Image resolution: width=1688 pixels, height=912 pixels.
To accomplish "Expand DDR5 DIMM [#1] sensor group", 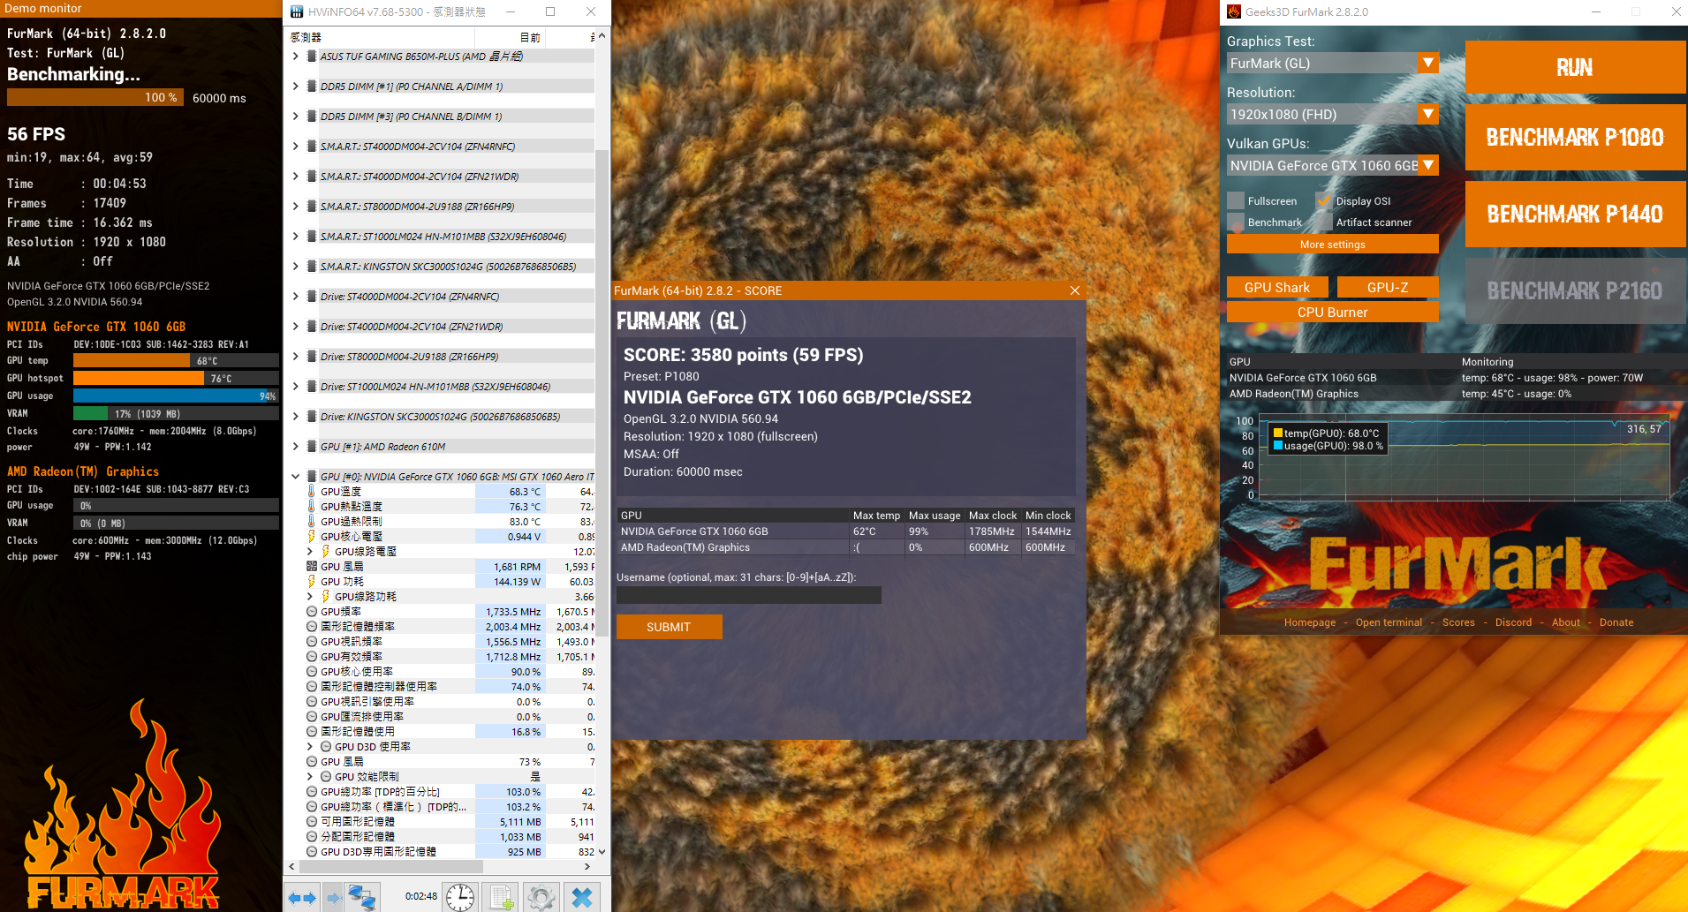I will coord(295,87).
